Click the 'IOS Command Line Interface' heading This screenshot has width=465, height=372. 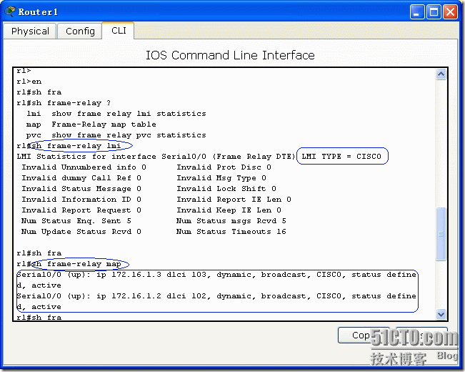point(230,55)
